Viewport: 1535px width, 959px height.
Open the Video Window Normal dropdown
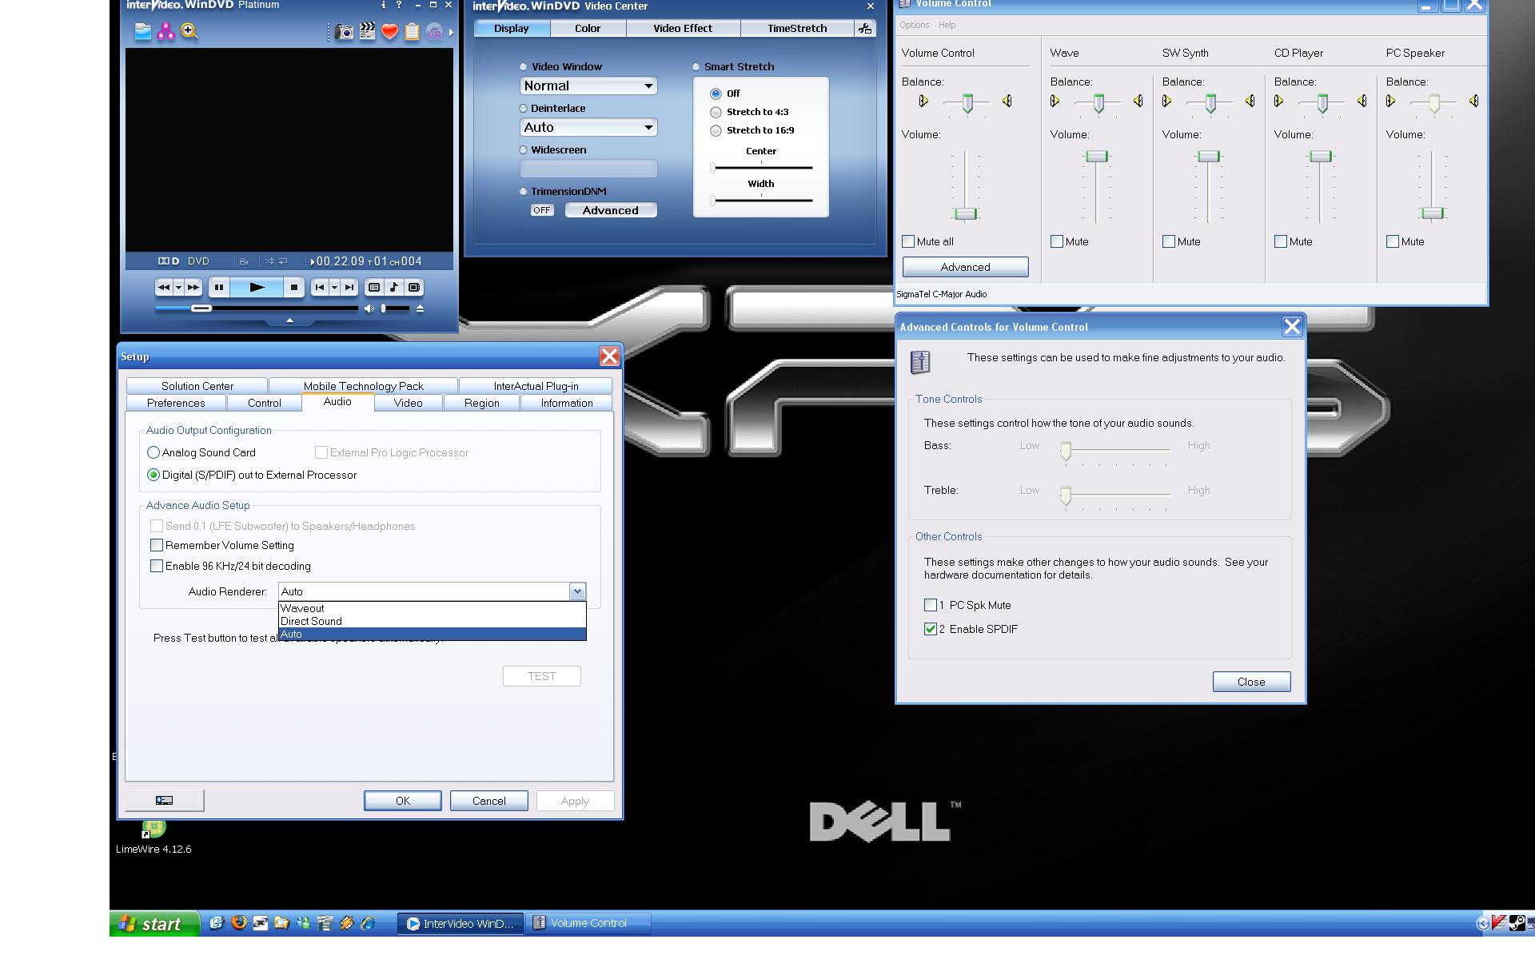(x=588, y=86)
